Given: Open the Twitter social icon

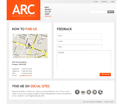Looking at the screenshot, I should click(x=89, y=92).
